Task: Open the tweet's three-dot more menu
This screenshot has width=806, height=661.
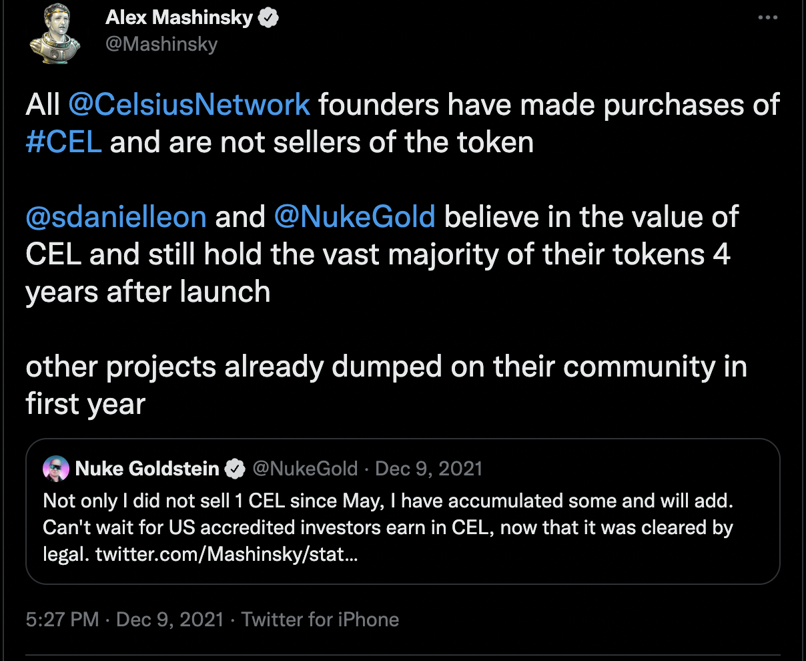Action: tap(768, 19)
